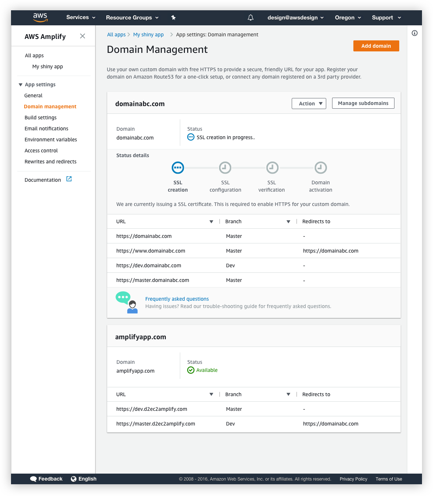Image resolution: width=433 pixels, height=496 pixels.
Task: Click Manage subdomains button
Action: [363, 103]
